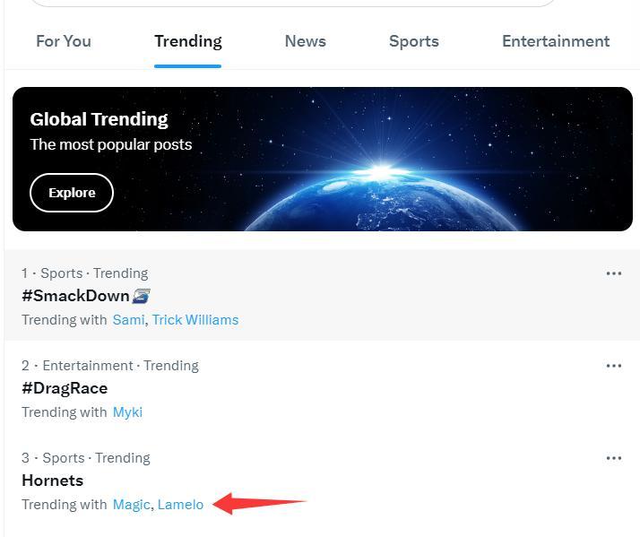The image size is (640, 537).
Task: Click the Myki related trend link
Action: pos(127,412)
